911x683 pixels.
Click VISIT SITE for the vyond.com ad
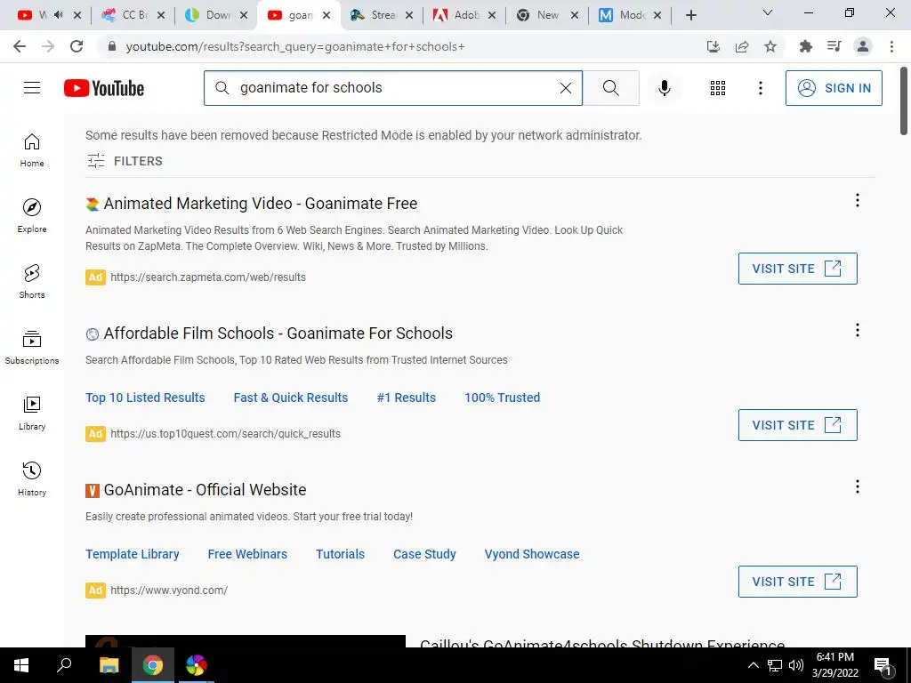point(798,582)
